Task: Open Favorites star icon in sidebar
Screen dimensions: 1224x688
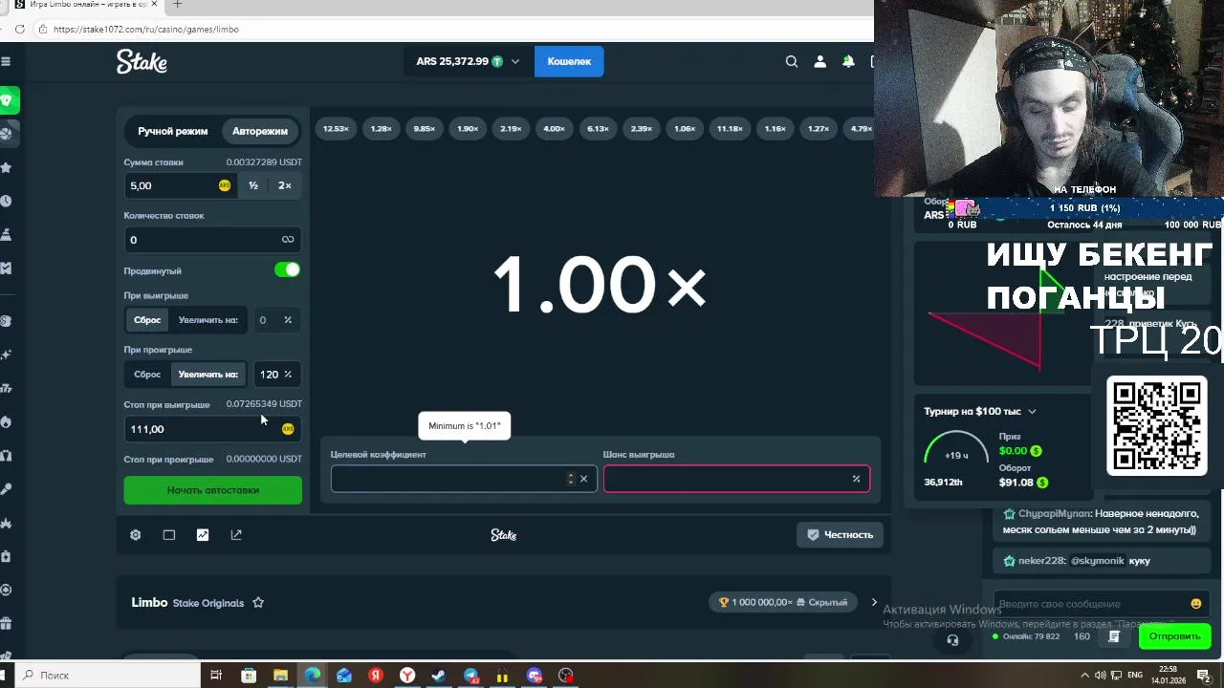Action: 6,167
